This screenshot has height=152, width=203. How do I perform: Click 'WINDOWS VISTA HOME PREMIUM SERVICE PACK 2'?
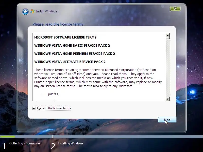tap(75, 54)
